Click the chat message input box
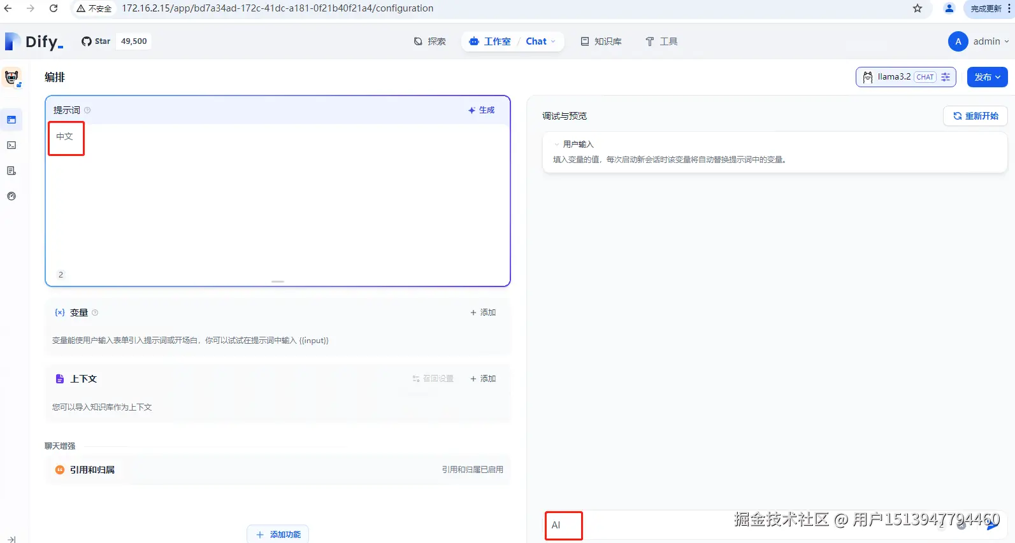This screenshot has height=543, width=1015. pos(739,526)
